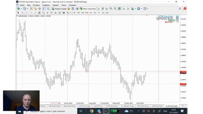Expand the Arrows objects dropdown
This screenshot has width=203, height=114.
click(70, 13)
